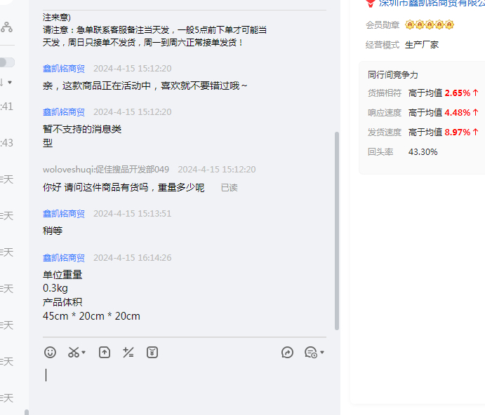Open 鑫凯铭商贸 sender link at 16:14:26
485x415 pixels.
tap(64, 258)
